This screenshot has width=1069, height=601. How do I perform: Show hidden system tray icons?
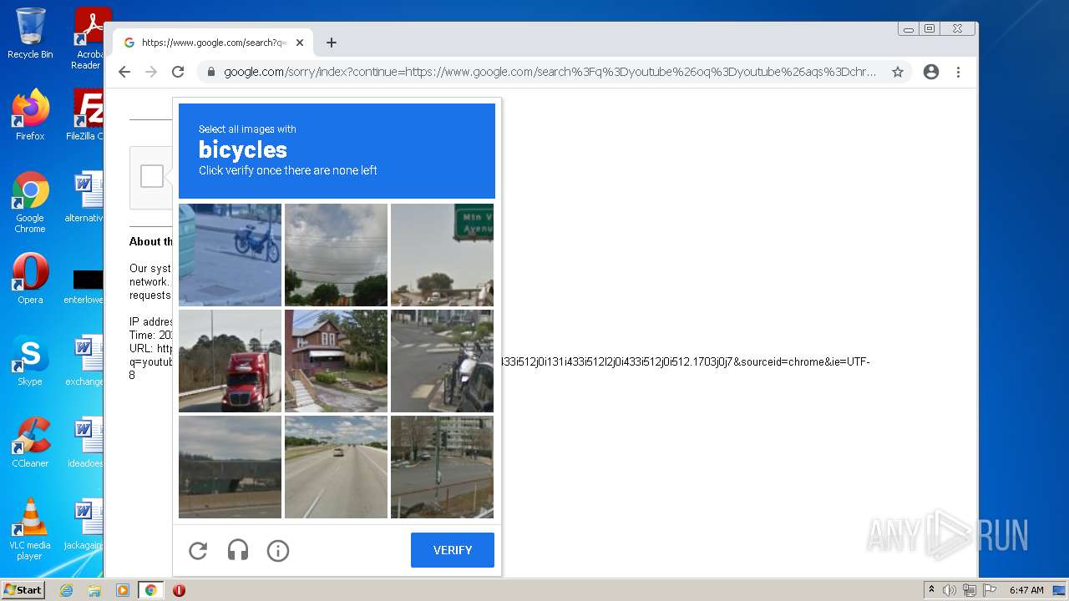point(931,590)
